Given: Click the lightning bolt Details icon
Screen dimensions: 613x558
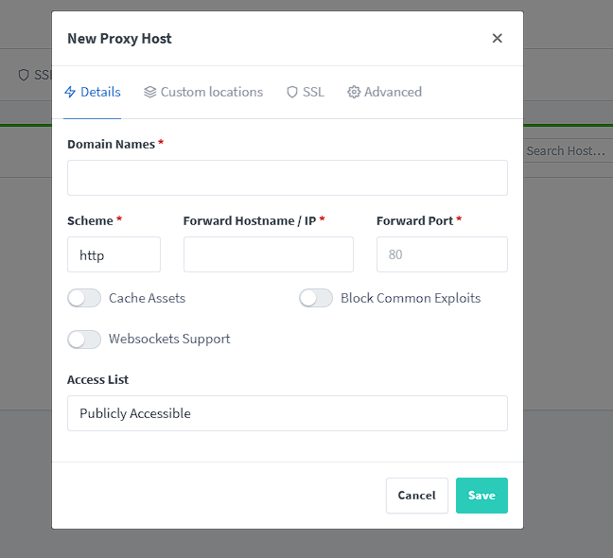Looking at the screenshot, I should coord(70,93).
